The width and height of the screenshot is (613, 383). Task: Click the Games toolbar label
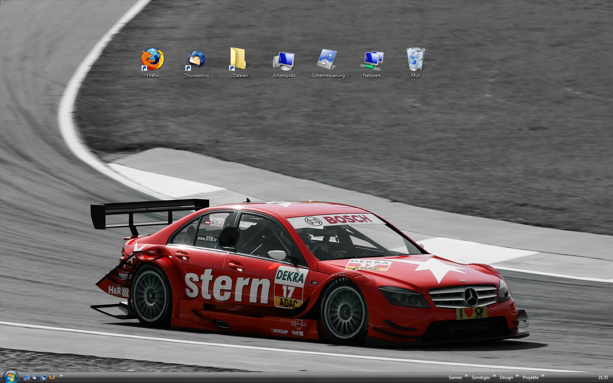tap(455, 378)
